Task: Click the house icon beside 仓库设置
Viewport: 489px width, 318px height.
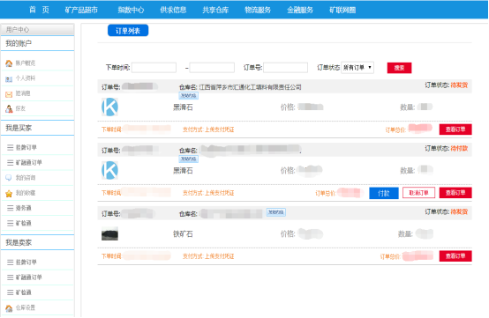Action: pyautogui.click(x=9, y=308)
